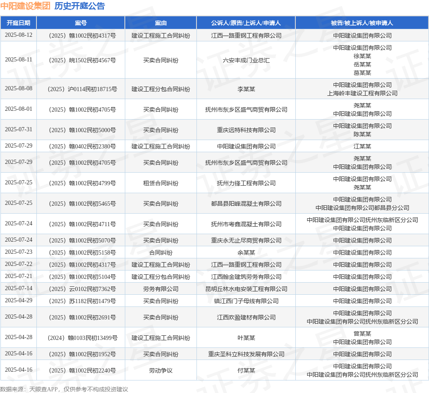Click the 劳务有限公司 case reason cell
This screenshot has width=429, height=393.
tap(160, 289)
